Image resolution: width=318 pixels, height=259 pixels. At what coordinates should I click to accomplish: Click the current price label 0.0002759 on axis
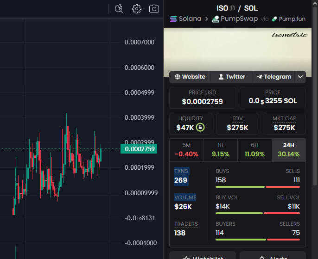tap(139, 149)
